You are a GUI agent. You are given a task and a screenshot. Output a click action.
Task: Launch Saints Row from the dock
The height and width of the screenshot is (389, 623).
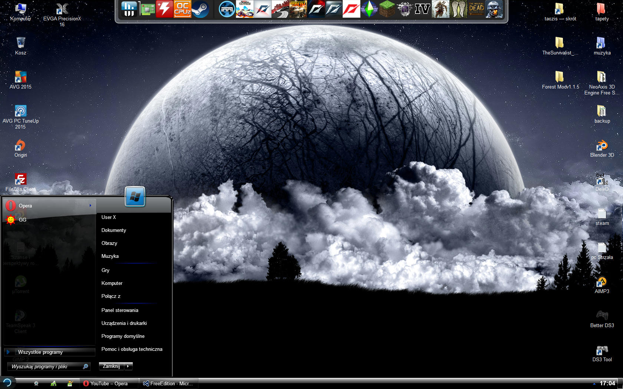[405, 9]
